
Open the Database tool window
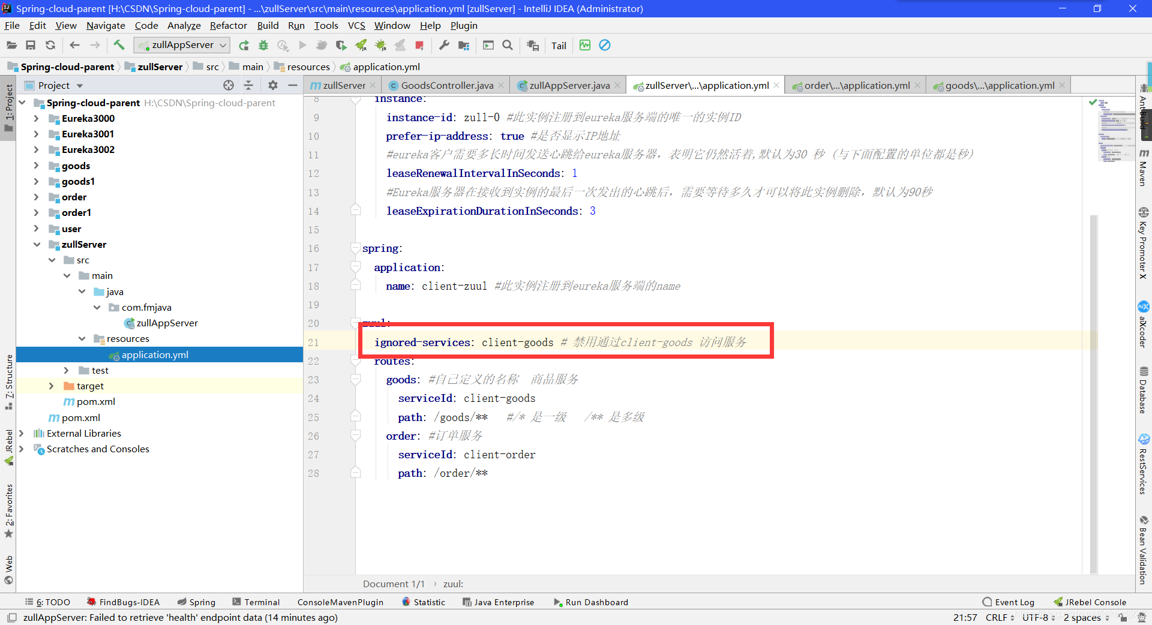click(1144, 390)
